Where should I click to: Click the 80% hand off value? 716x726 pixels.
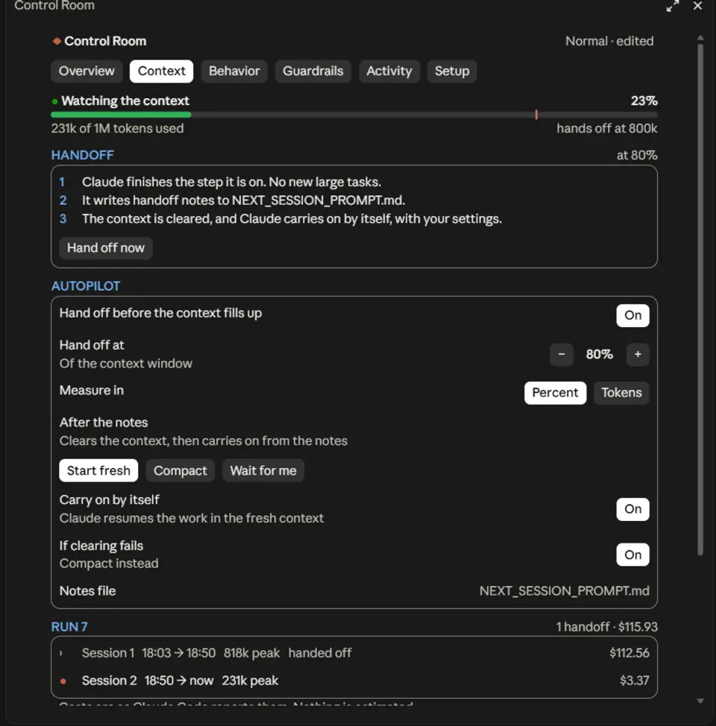pos(599,355)
